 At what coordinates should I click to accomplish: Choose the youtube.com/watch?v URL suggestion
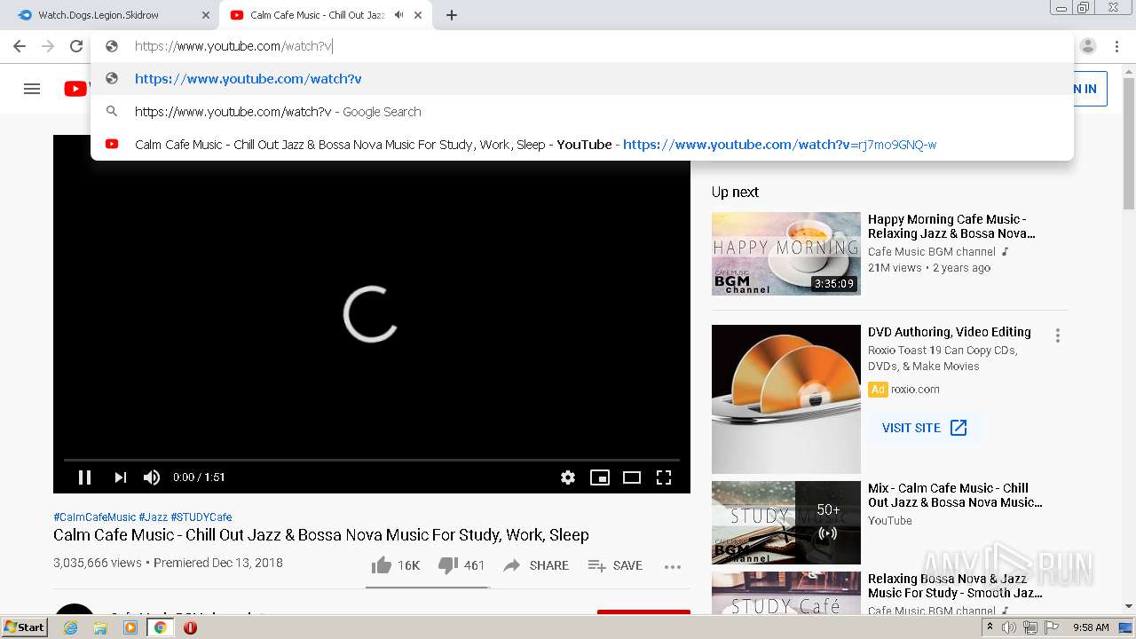point(582,78)
